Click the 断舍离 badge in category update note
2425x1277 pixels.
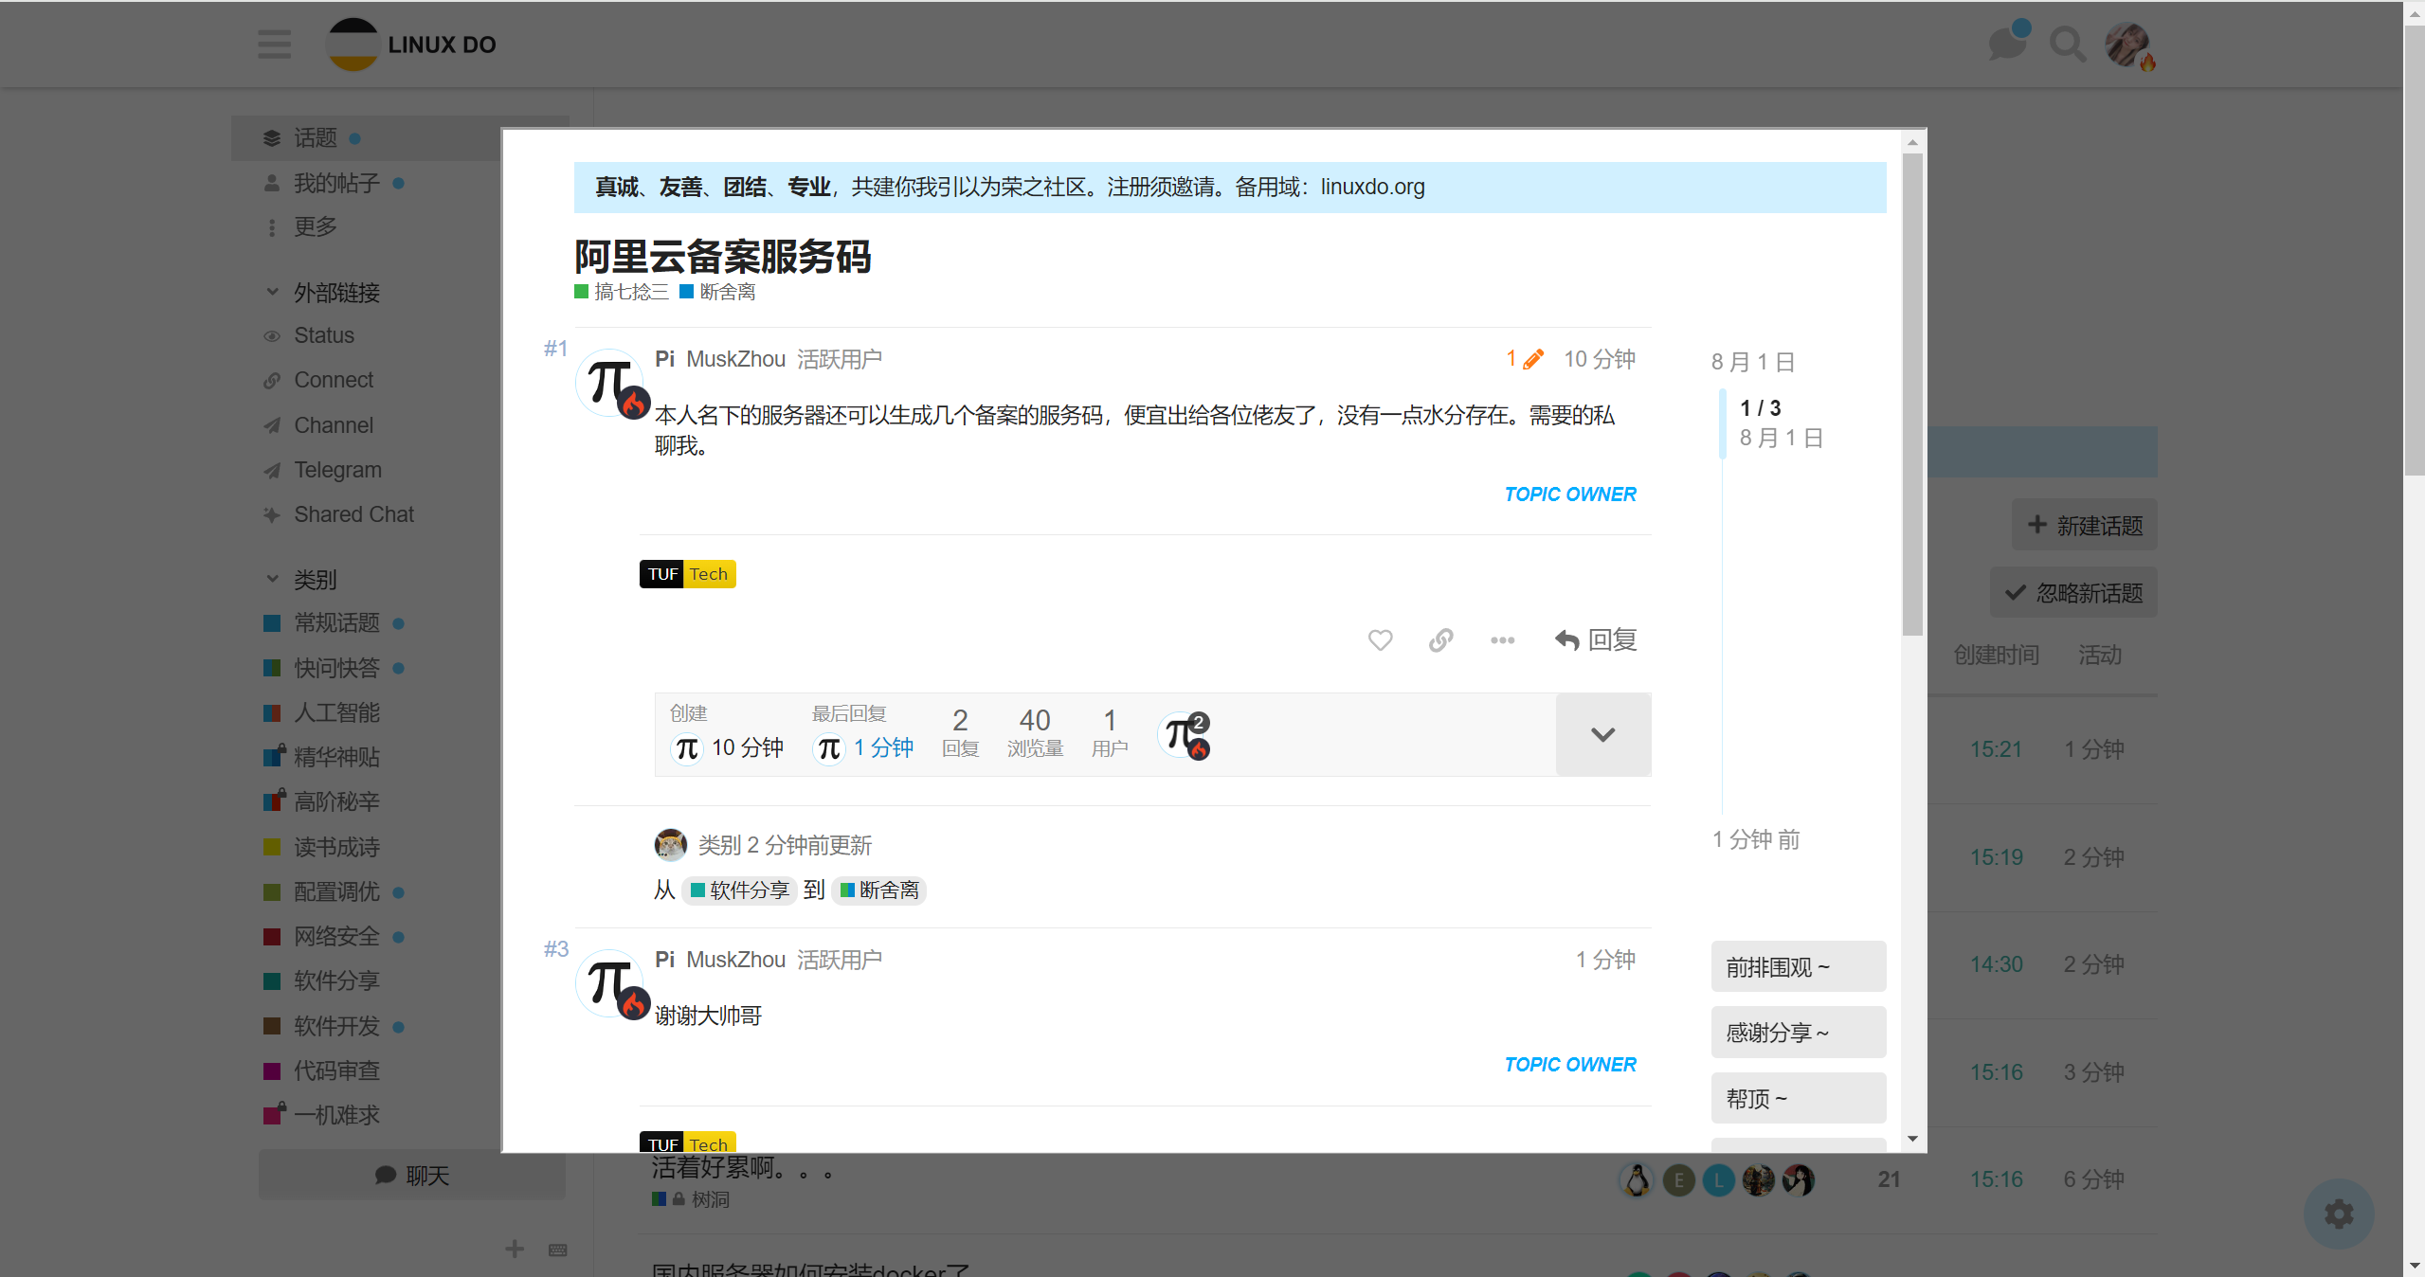coord(878,890)
